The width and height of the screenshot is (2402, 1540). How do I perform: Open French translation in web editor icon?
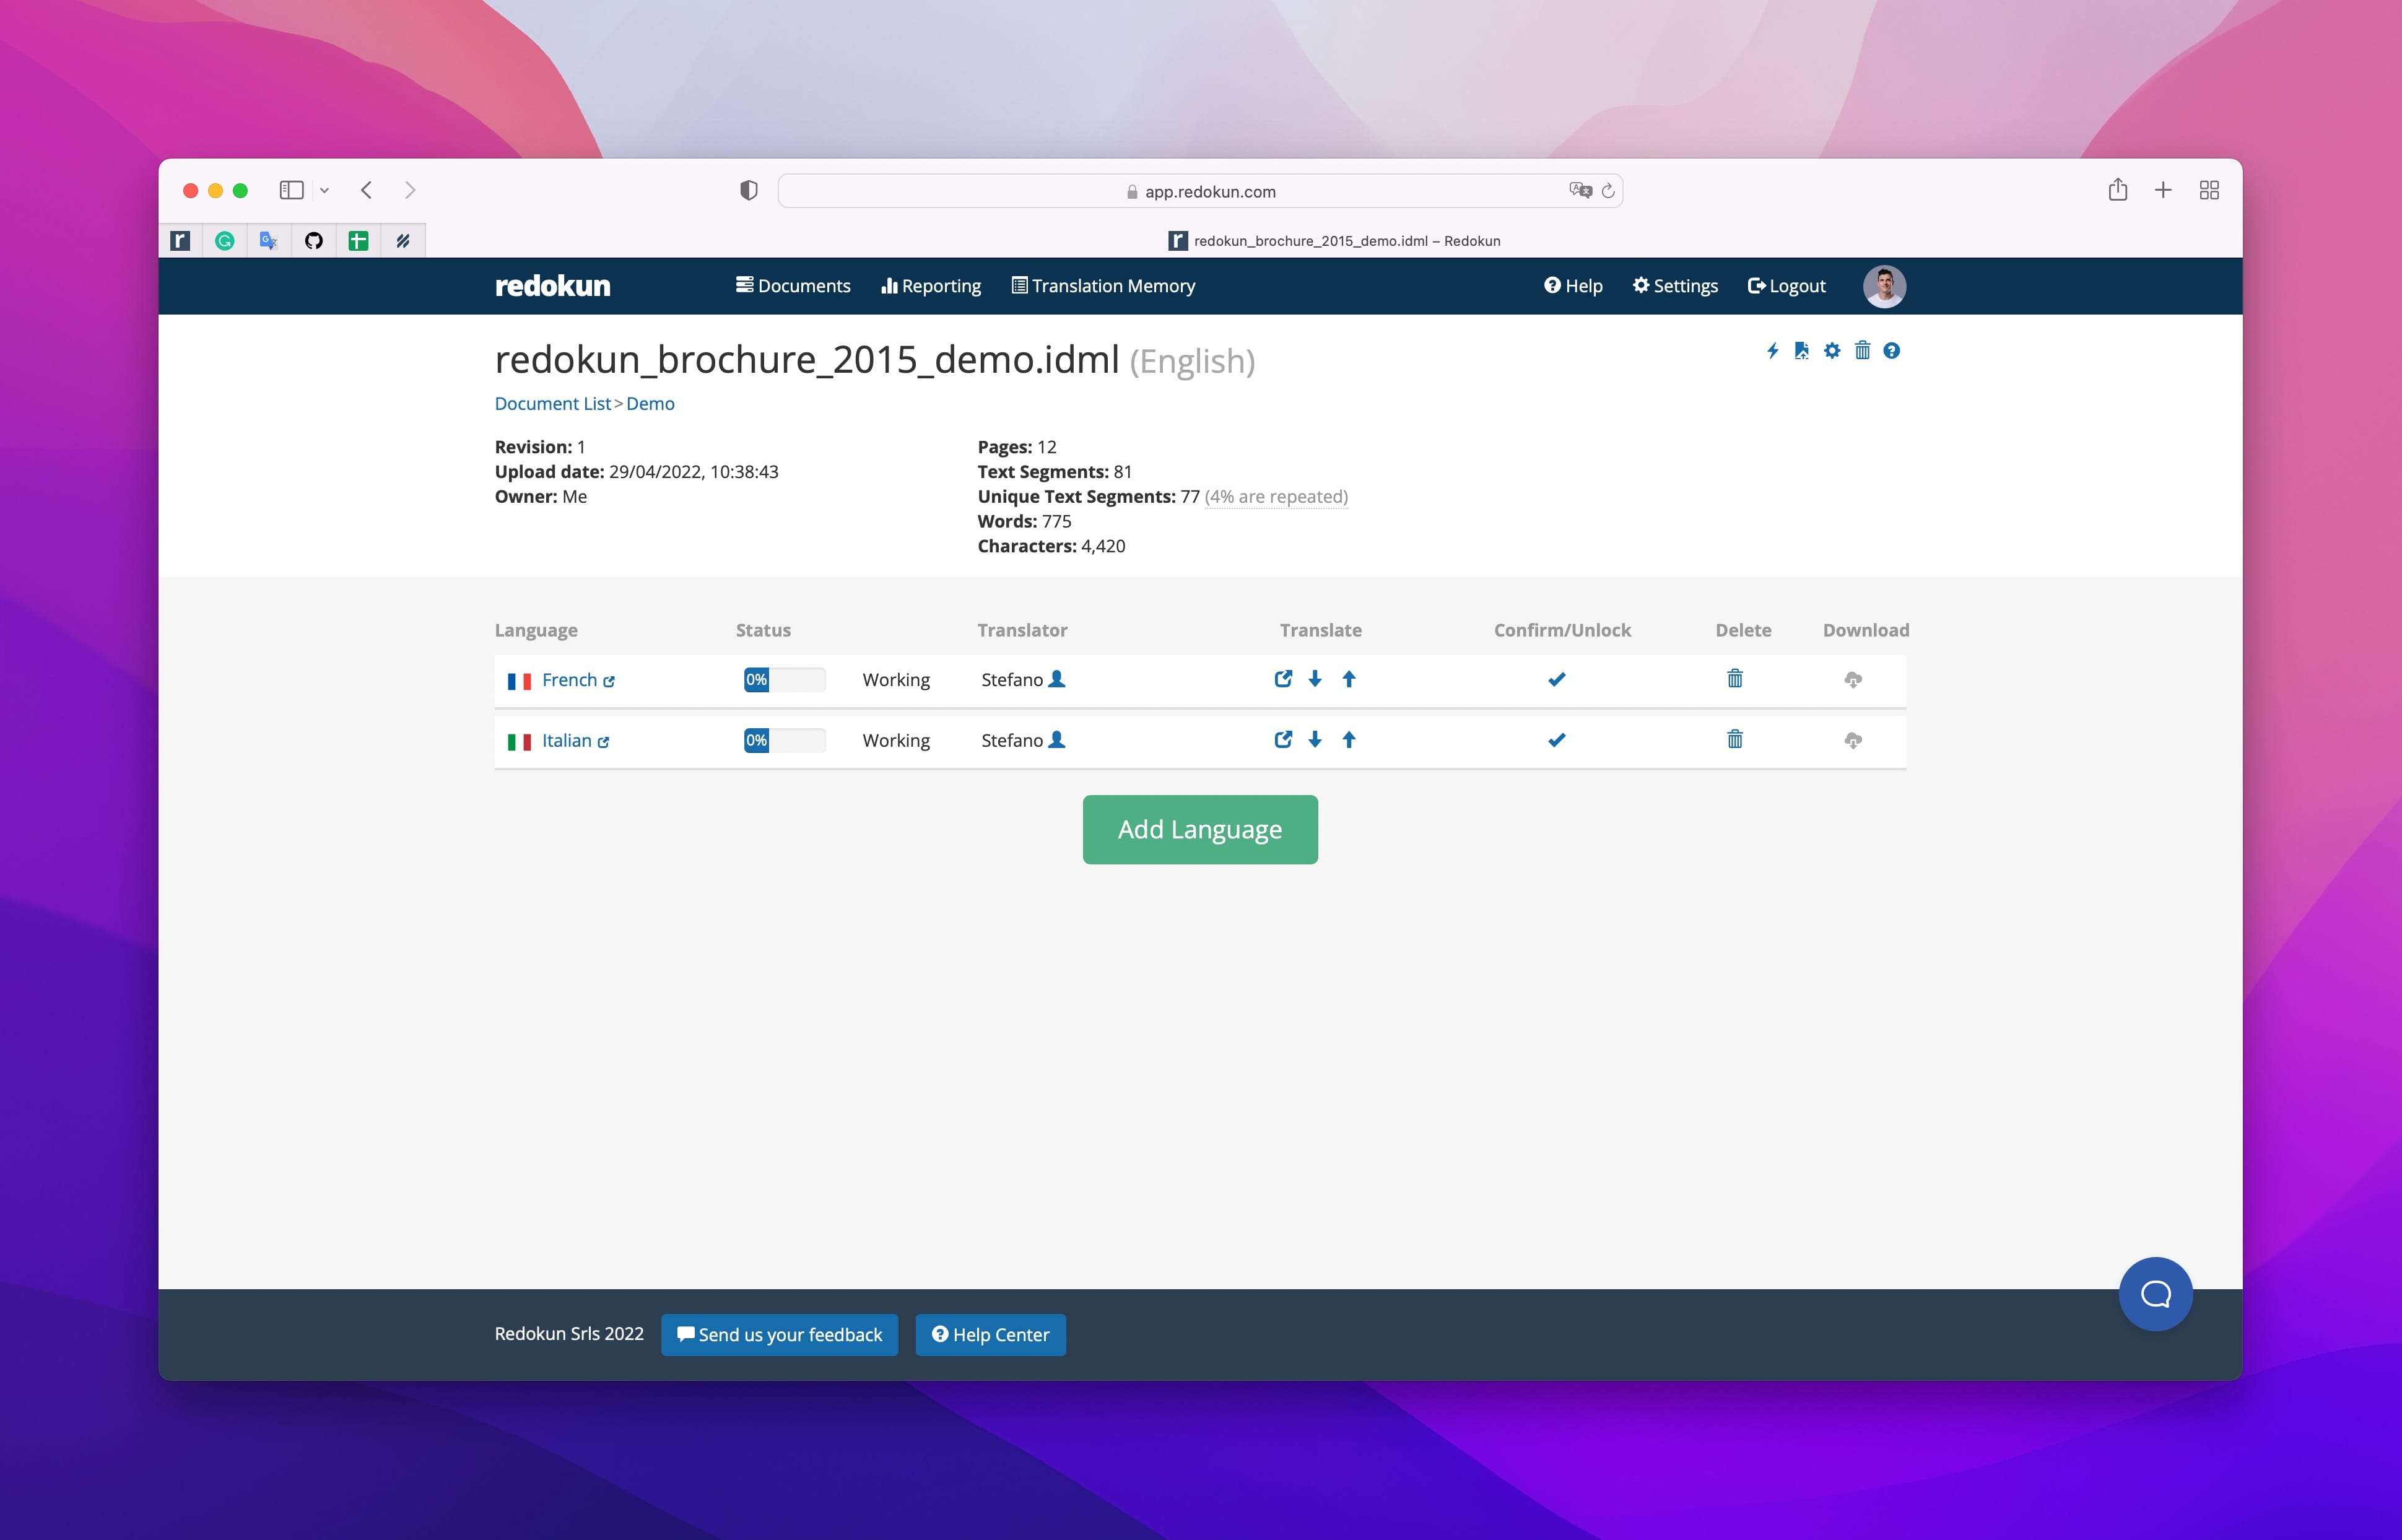(x=1283, y=679)
